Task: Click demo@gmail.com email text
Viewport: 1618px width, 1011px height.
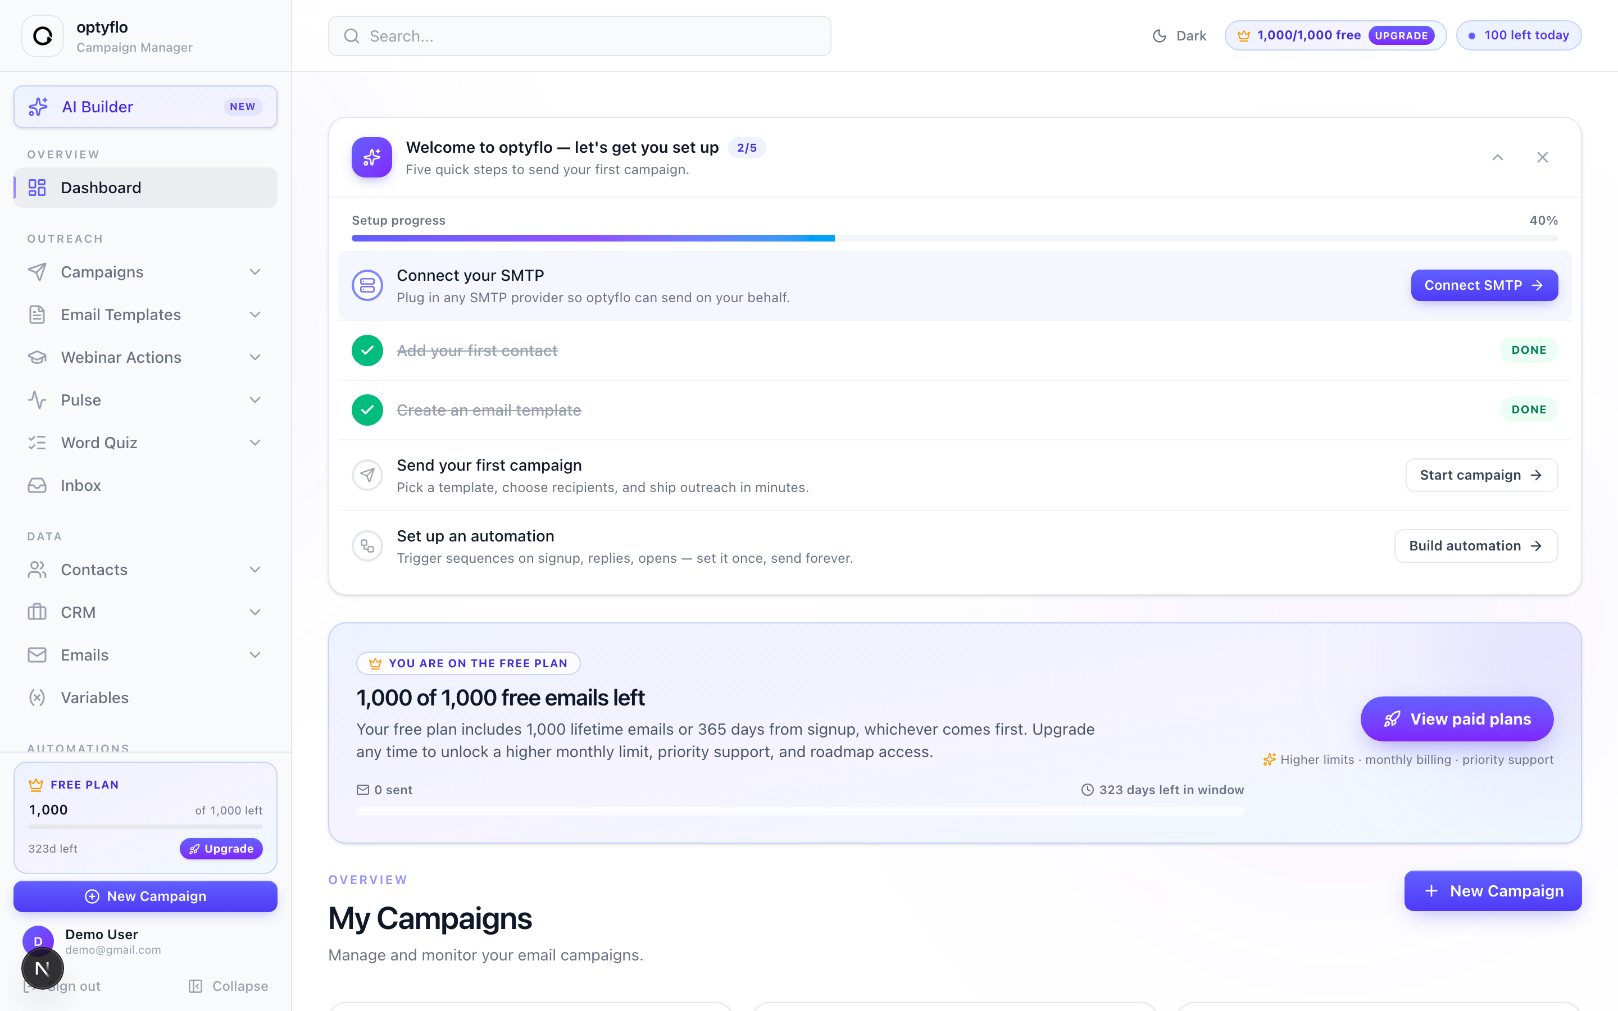Action: 113,950
